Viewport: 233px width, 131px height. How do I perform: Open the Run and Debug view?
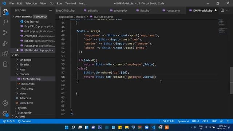[x=5, y=43]
